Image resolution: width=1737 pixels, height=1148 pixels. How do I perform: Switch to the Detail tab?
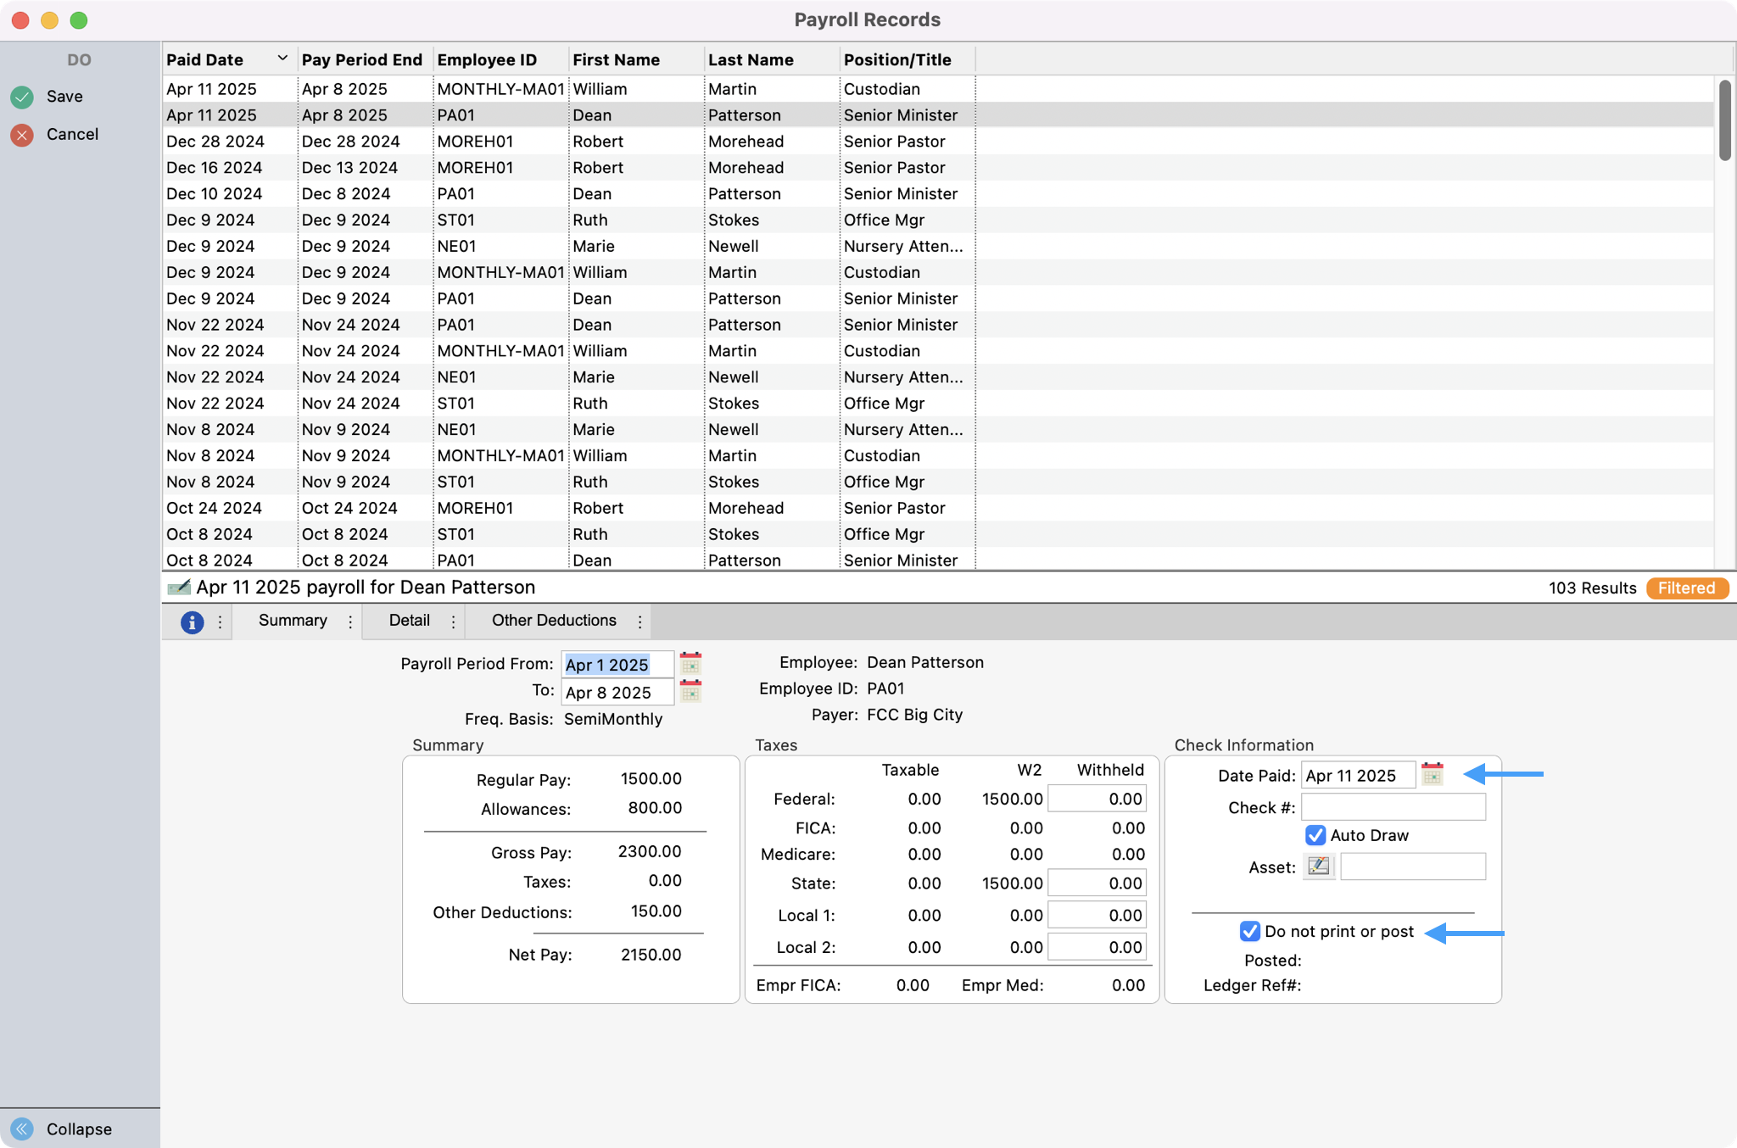tap(410, 621)
